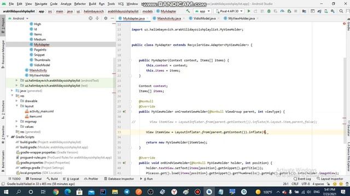Open the Pixel 4 API 30 device dropdown
350x196 pixels.
[x=229, y=11]
